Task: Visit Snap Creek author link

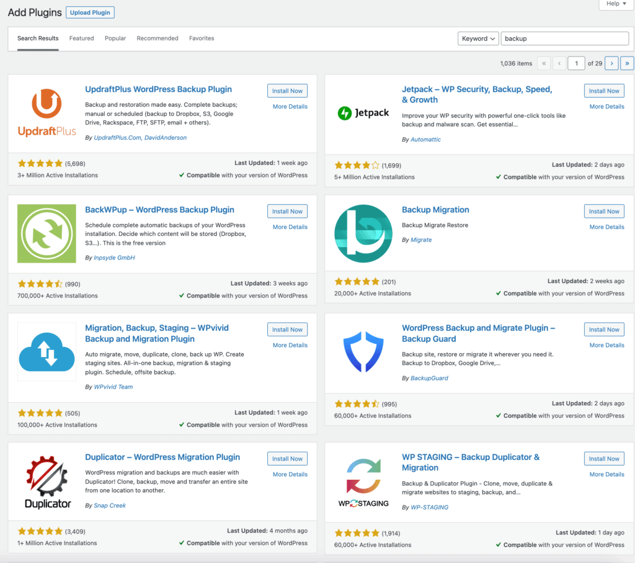Action: (x=110, y=505)
